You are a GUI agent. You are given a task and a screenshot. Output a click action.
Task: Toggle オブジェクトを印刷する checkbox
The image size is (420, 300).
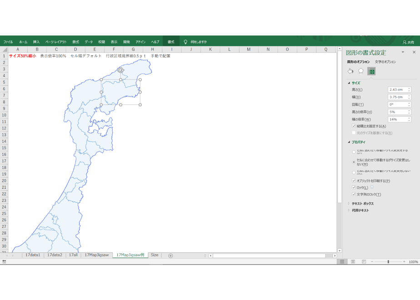tap(354, 180)
